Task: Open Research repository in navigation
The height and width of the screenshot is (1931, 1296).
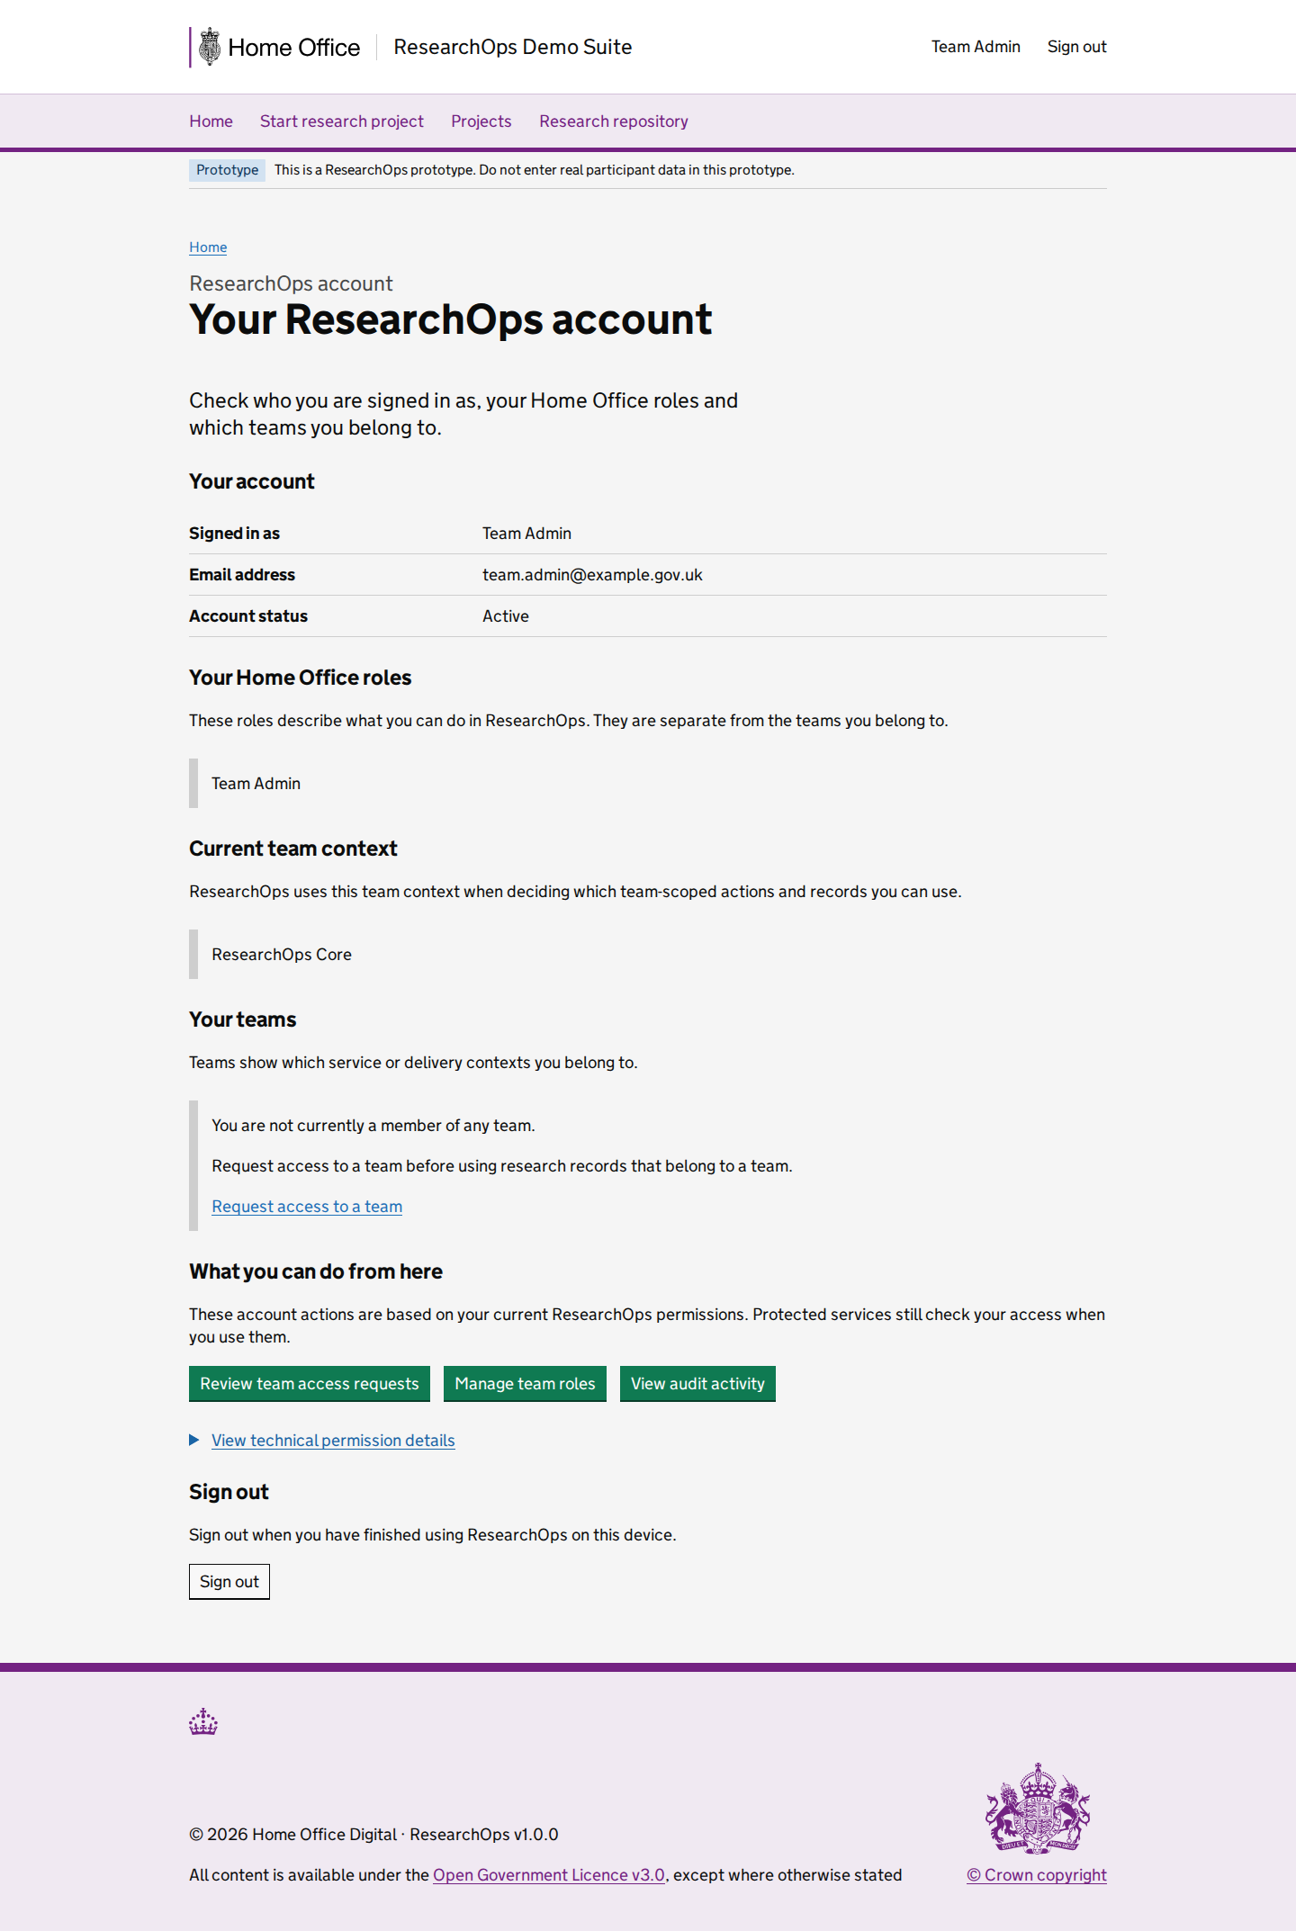Action: point(614,121)
